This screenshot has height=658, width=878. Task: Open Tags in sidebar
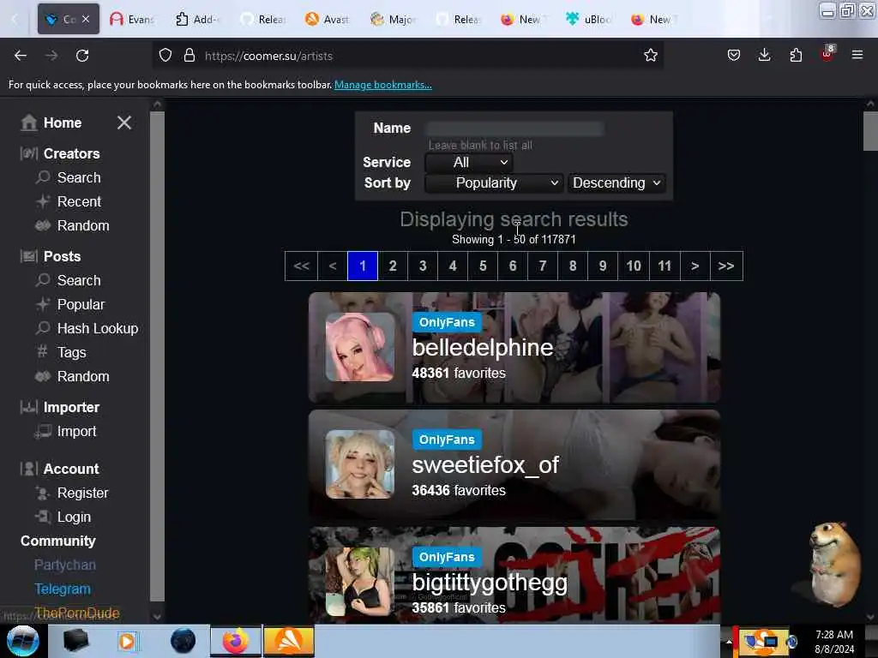click(x=72, y=352)
